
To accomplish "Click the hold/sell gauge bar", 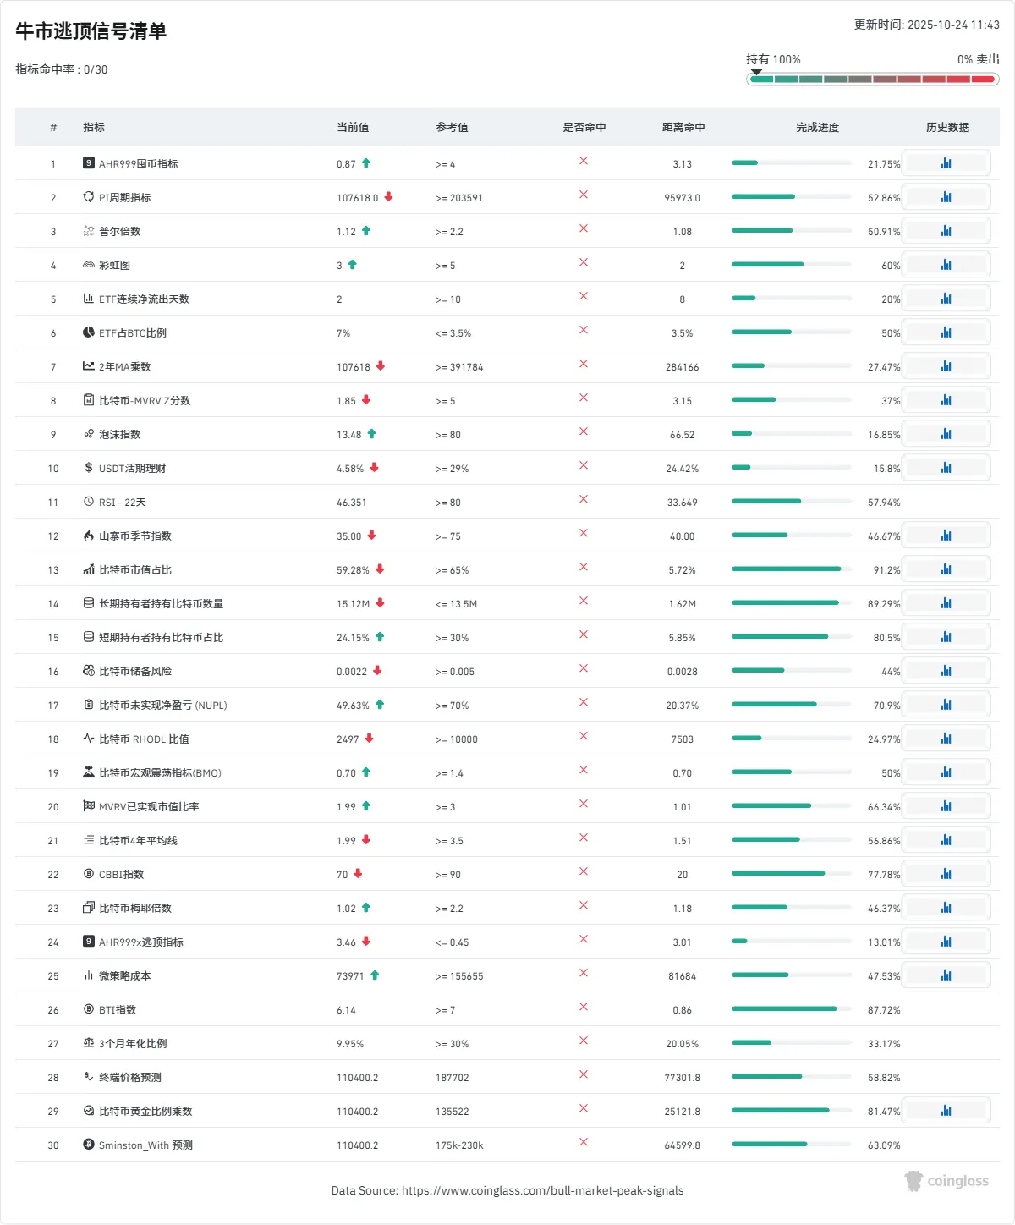I will [x=872, y=80].
